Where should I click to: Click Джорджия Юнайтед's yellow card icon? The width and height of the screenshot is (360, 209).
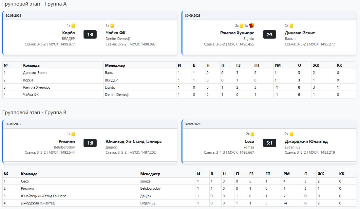point(291,134)
